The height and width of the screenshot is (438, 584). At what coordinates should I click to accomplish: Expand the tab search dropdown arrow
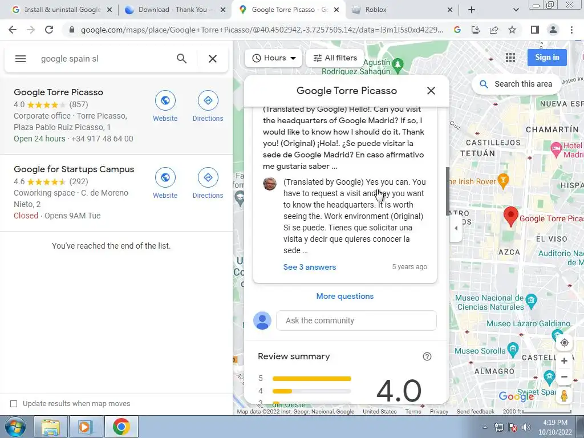(516, 10)
